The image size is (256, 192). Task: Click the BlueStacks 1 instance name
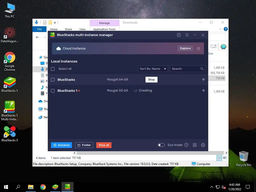(x=67, y=90)
